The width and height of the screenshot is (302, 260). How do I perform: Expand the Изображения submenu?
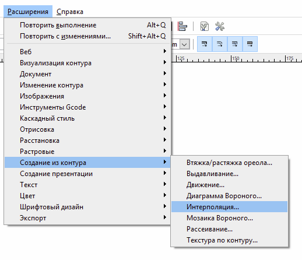[87, 96]
